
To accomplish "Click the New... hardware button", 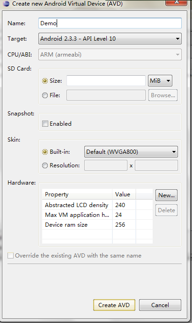I will [166, 195].
